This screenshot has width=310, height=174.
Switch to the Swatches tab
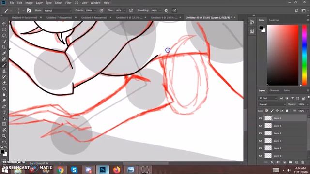pyautogui.click(x=274, y=20)
